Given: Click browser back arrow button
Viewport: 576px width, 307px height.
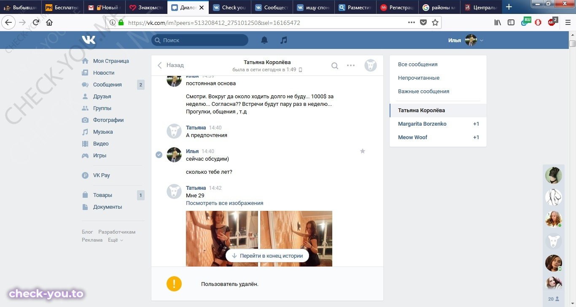Looking at the screenshot, I should point(8,22).
